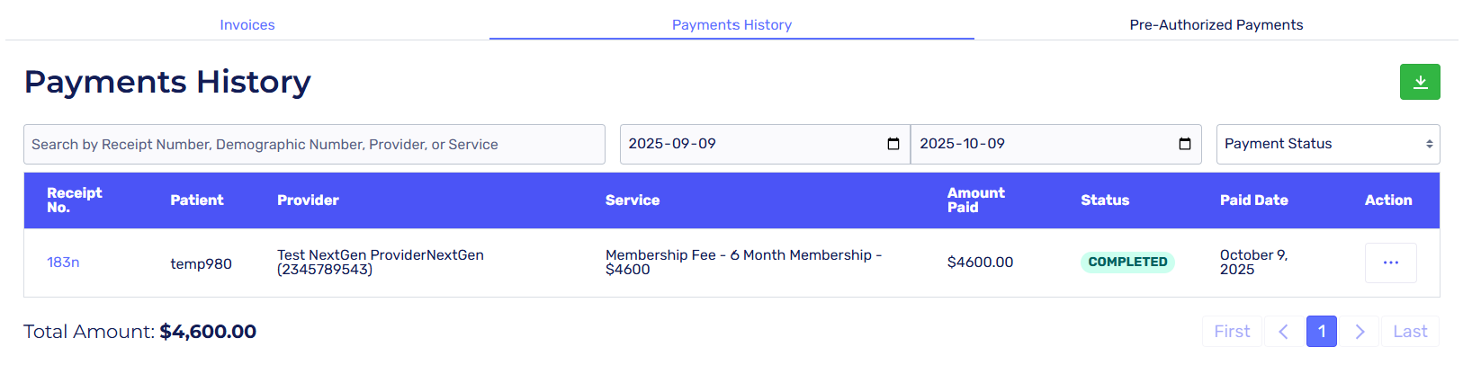1463x365 pixels.
Task: Click the Paid Date column header
Action: 1253,200
